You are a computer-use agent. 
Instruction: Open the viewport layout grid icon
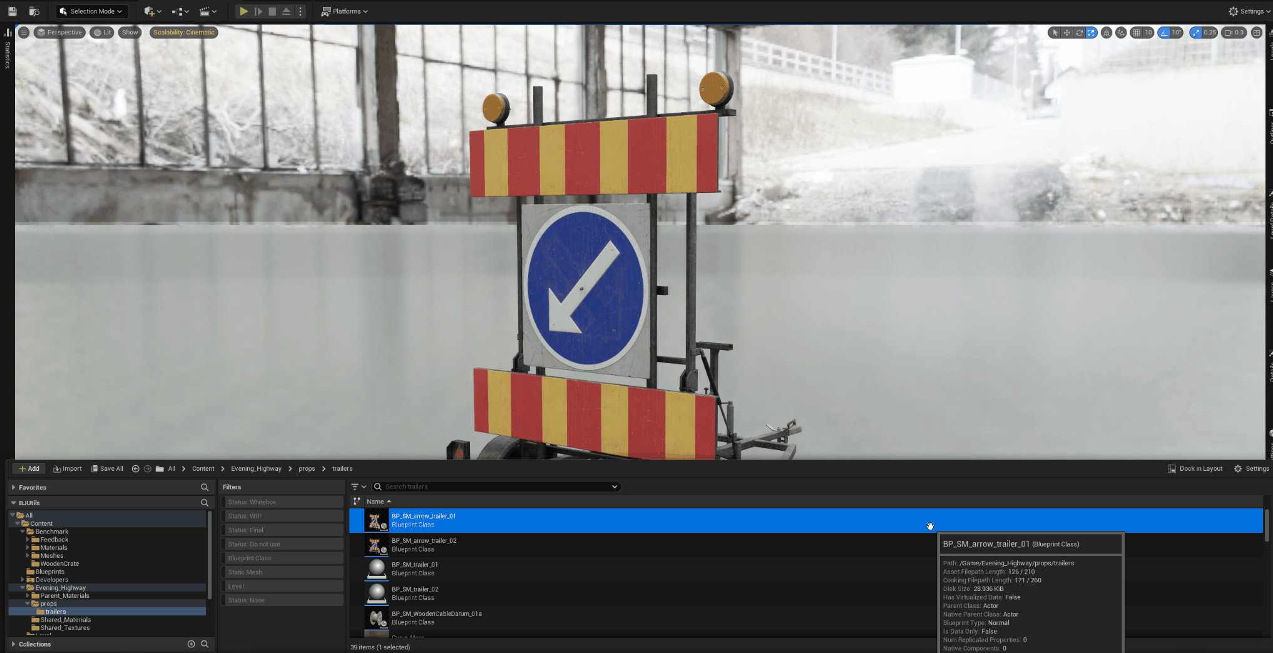point(1256,33)
